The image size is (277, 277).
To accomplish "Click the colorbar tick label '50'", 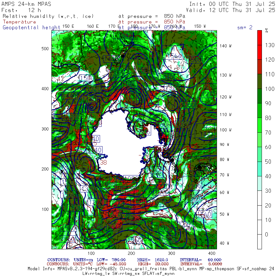I will point(268,162).
